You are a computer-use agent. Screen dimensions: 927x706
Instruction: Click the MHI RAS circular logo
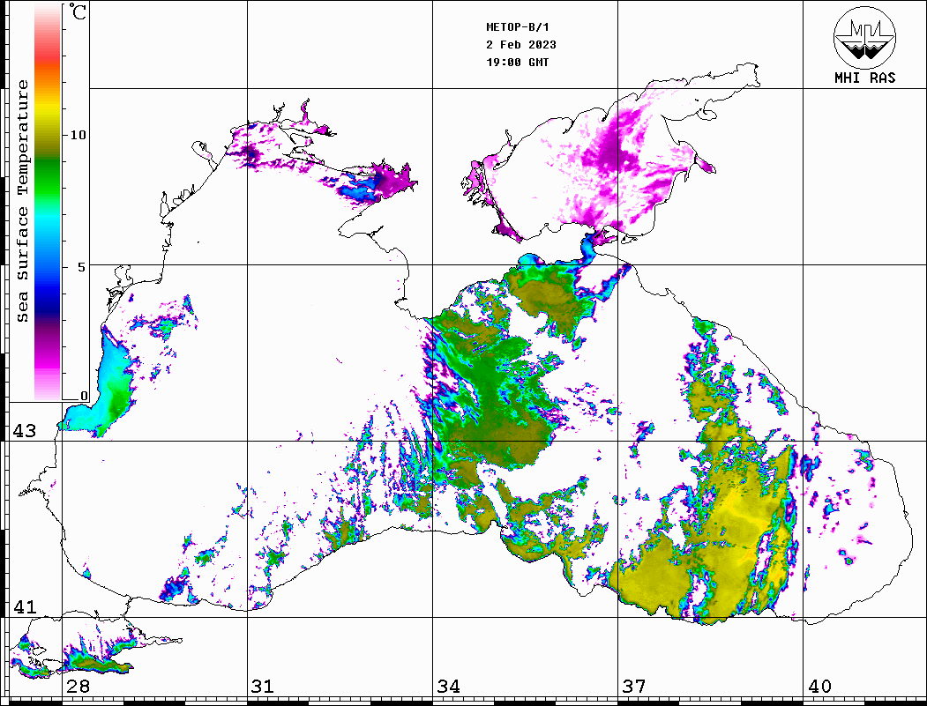864,37
